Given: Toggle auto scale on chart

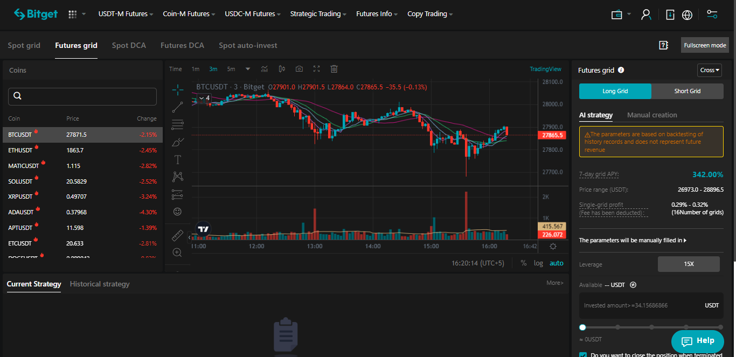Looking at the screenshot, I should point(557,263).
